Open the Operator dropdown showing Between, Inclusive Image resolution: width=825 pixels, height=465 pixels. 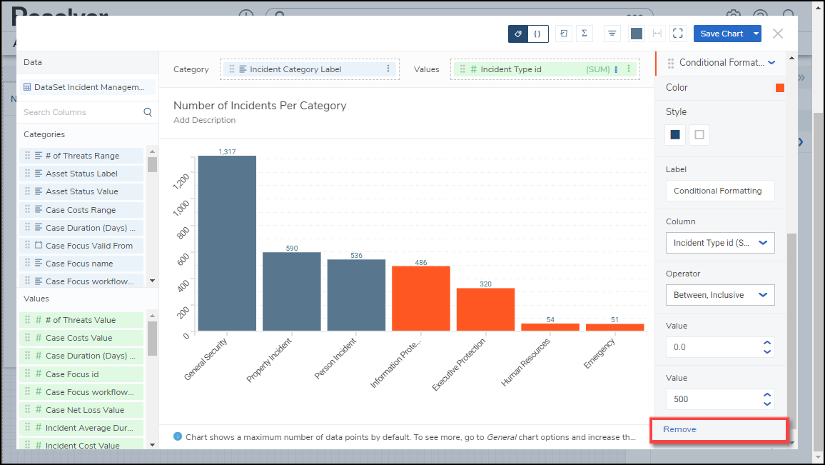pyautogui.click(x=719, y=295)
